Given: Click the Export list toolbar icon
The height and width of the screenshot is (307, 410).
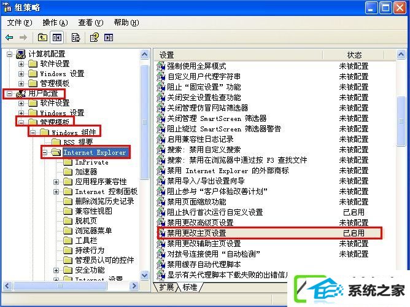Looking at the screenshot, I should [x=75, y=37].
